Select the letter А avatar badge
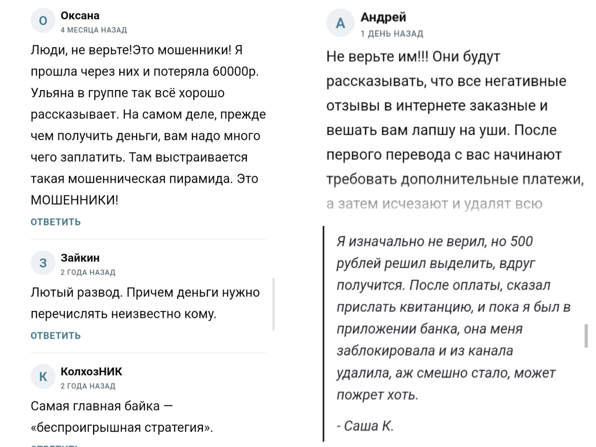Viewport: 596px width, 447px height. [x=340, y=23]
